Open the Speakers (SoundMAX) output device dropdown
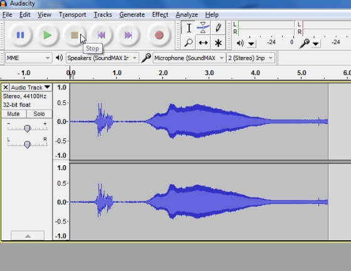Screen dimensions: 351x271 102,58
